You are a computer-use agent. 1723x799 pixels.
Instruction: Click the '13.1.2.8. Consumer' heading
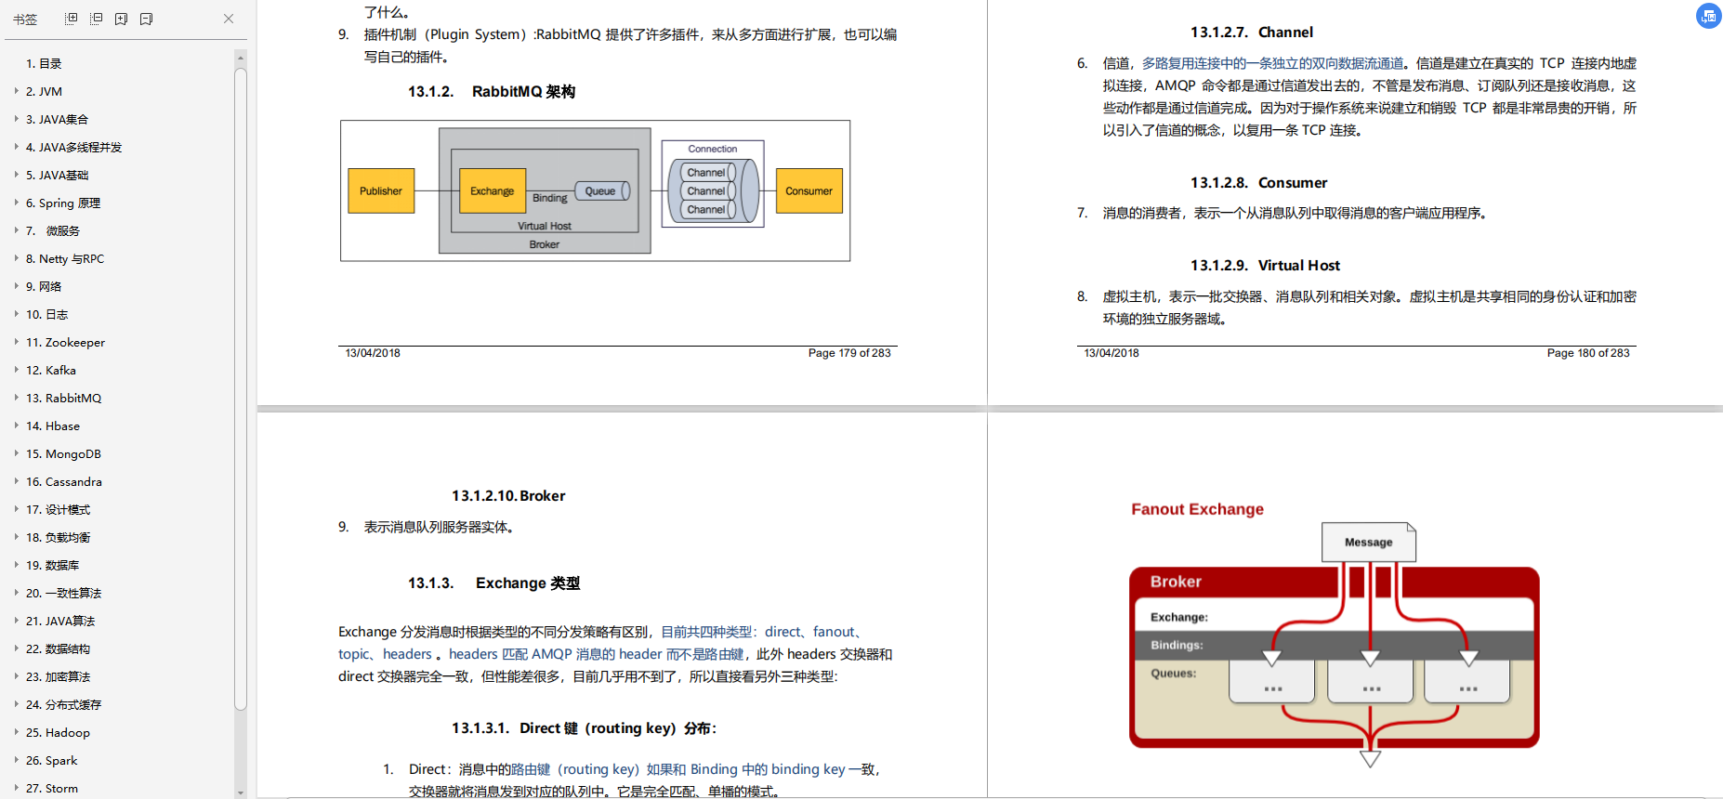1259,182
